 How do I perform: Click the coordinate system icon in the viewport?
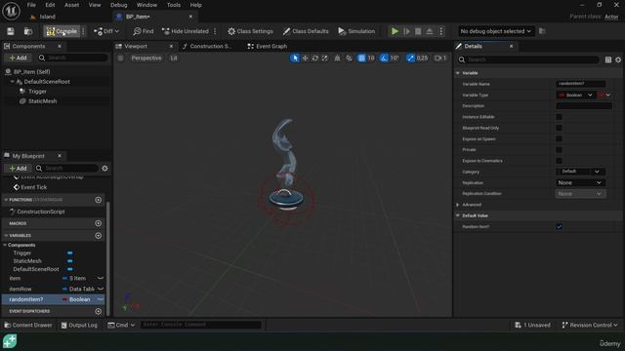pyautogui.click(x=337, y=58)
